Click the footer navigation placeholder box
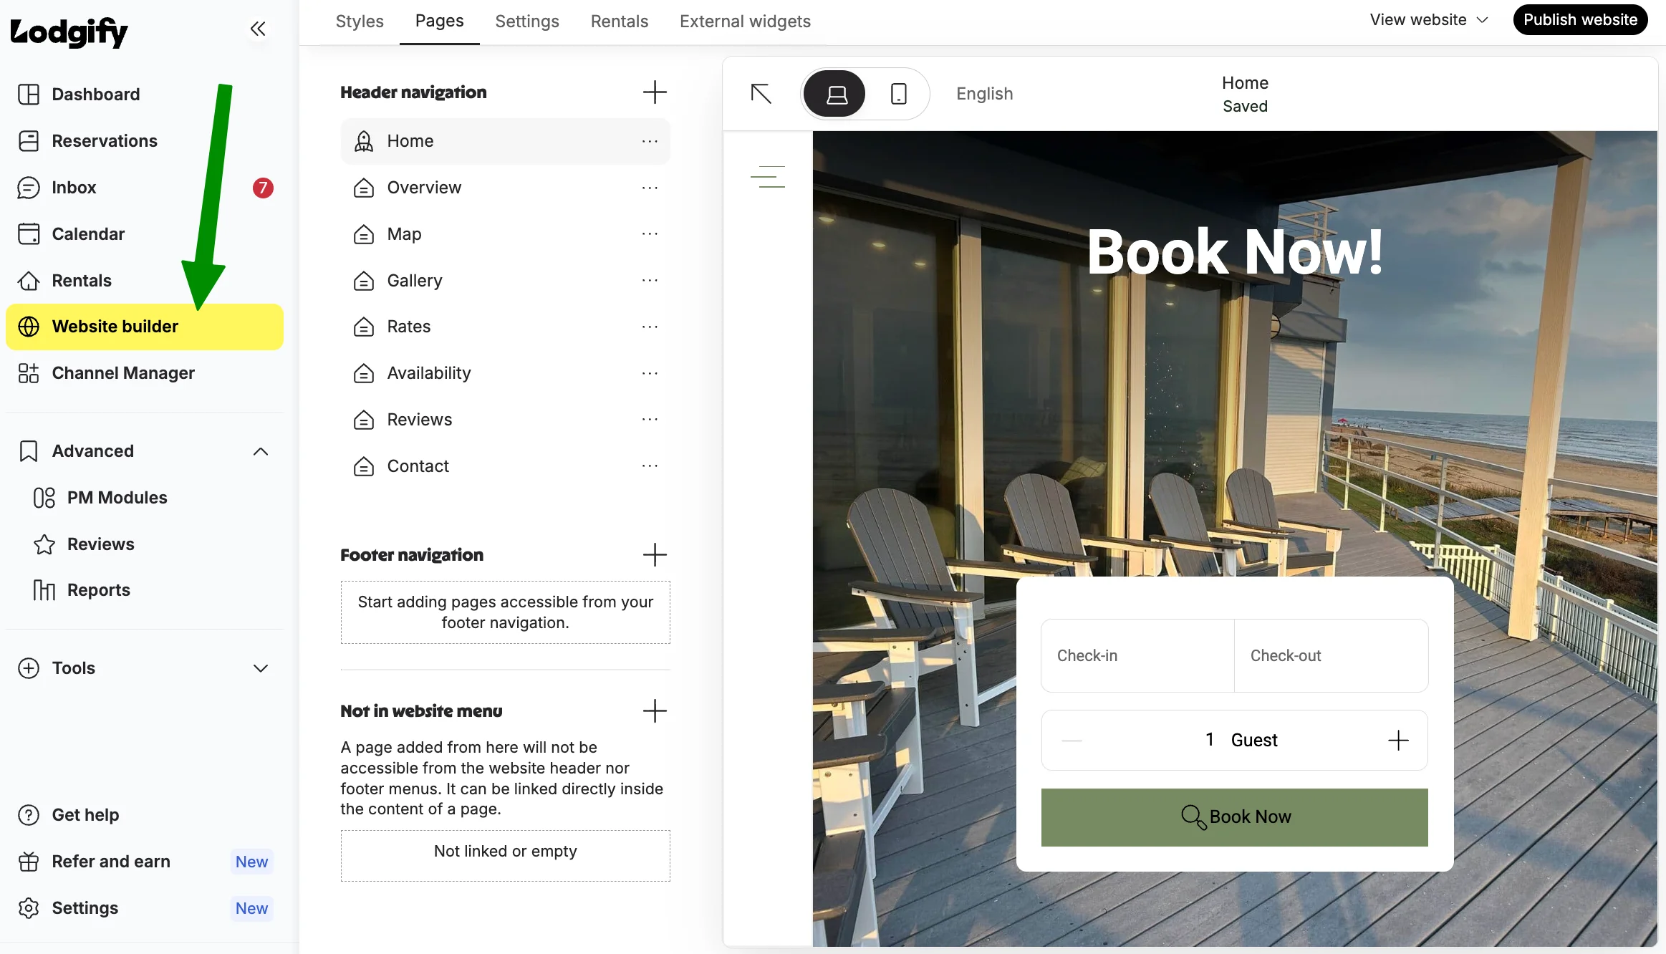Image resolution: width=1666 pixels, height=954 pixels. pyautogui.click(x=506, y=612)
